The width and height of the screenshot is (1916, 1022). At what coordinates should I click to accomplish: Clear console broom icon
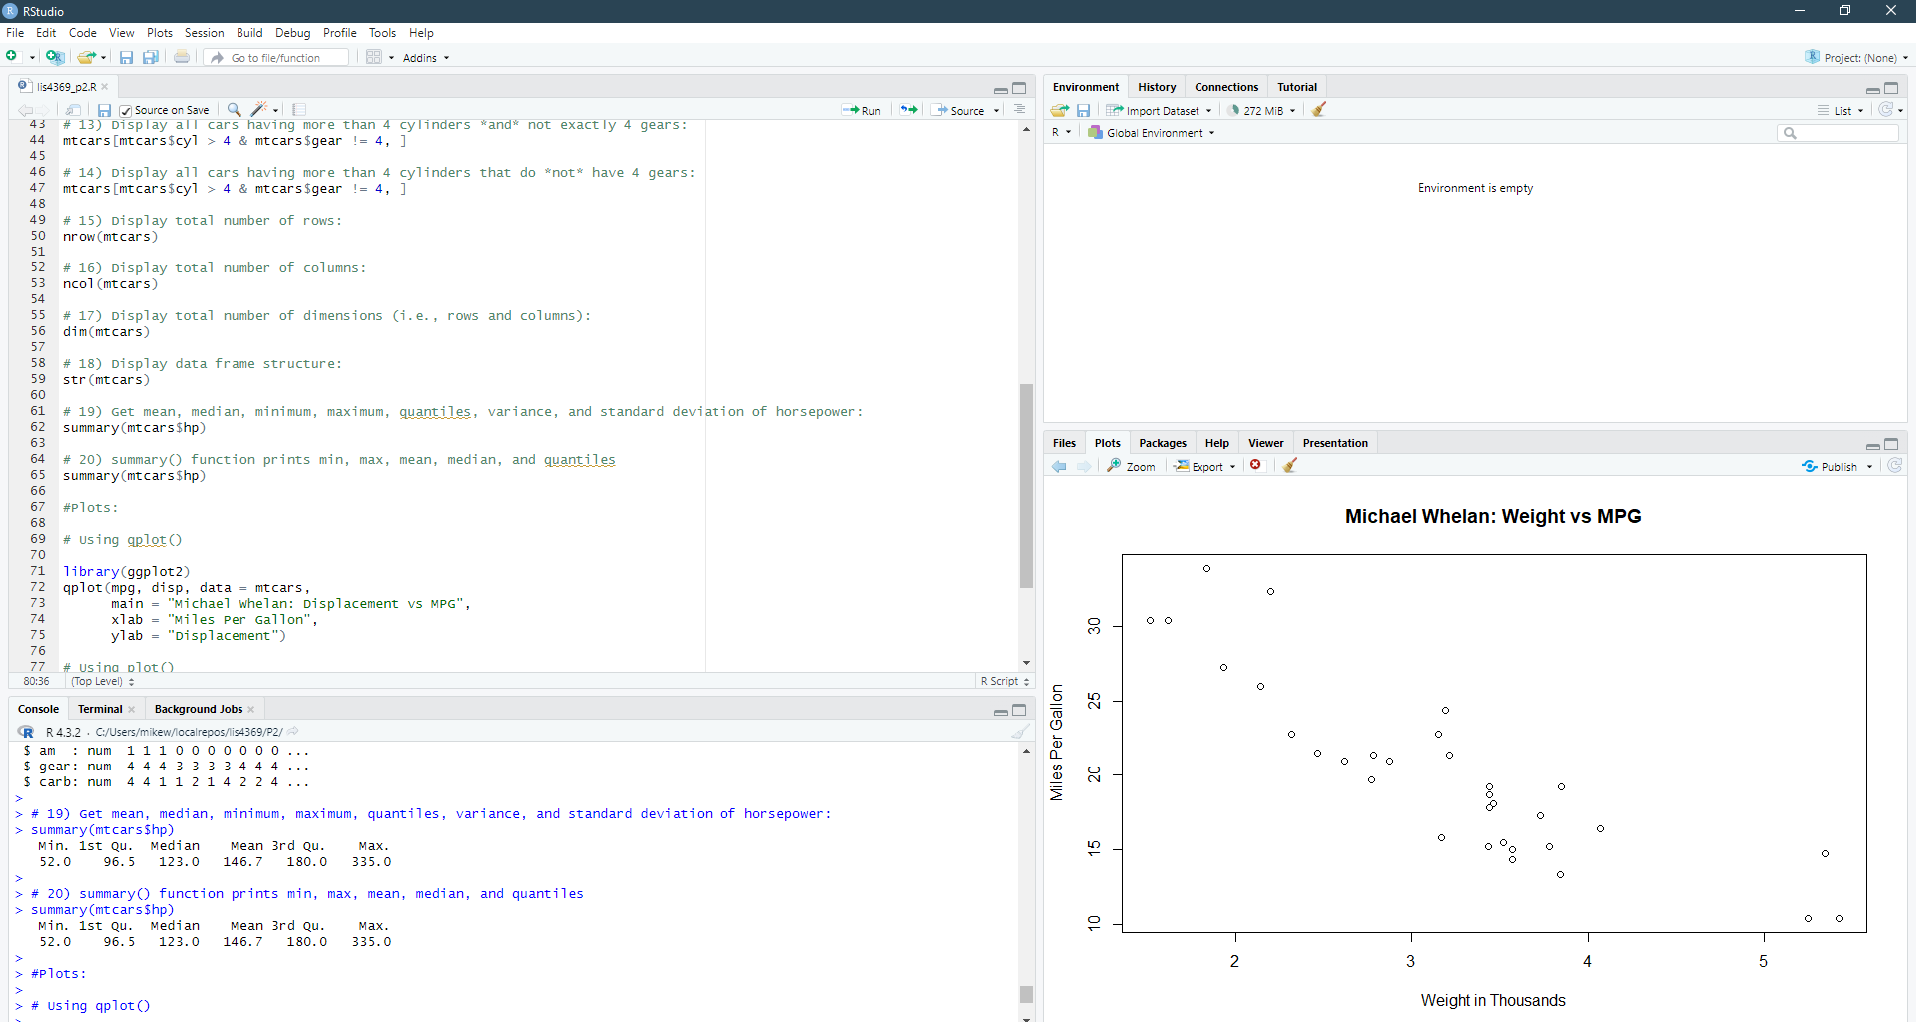1019,732
